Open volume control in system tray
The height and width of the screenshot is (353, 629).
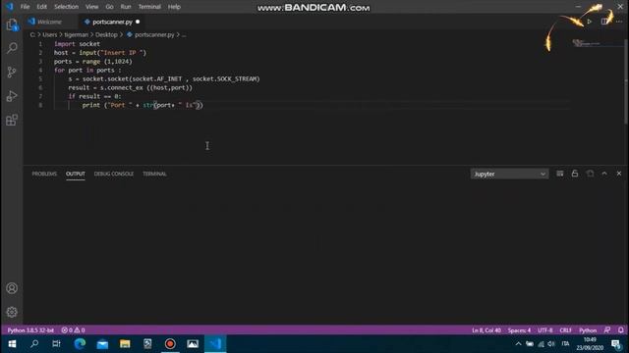(x=551, y=344)
